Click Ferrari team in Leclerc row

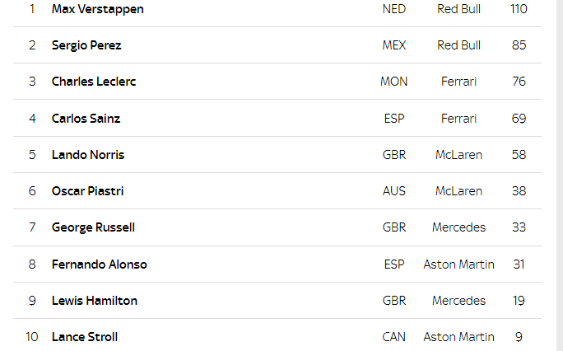(x=458, y=82)
